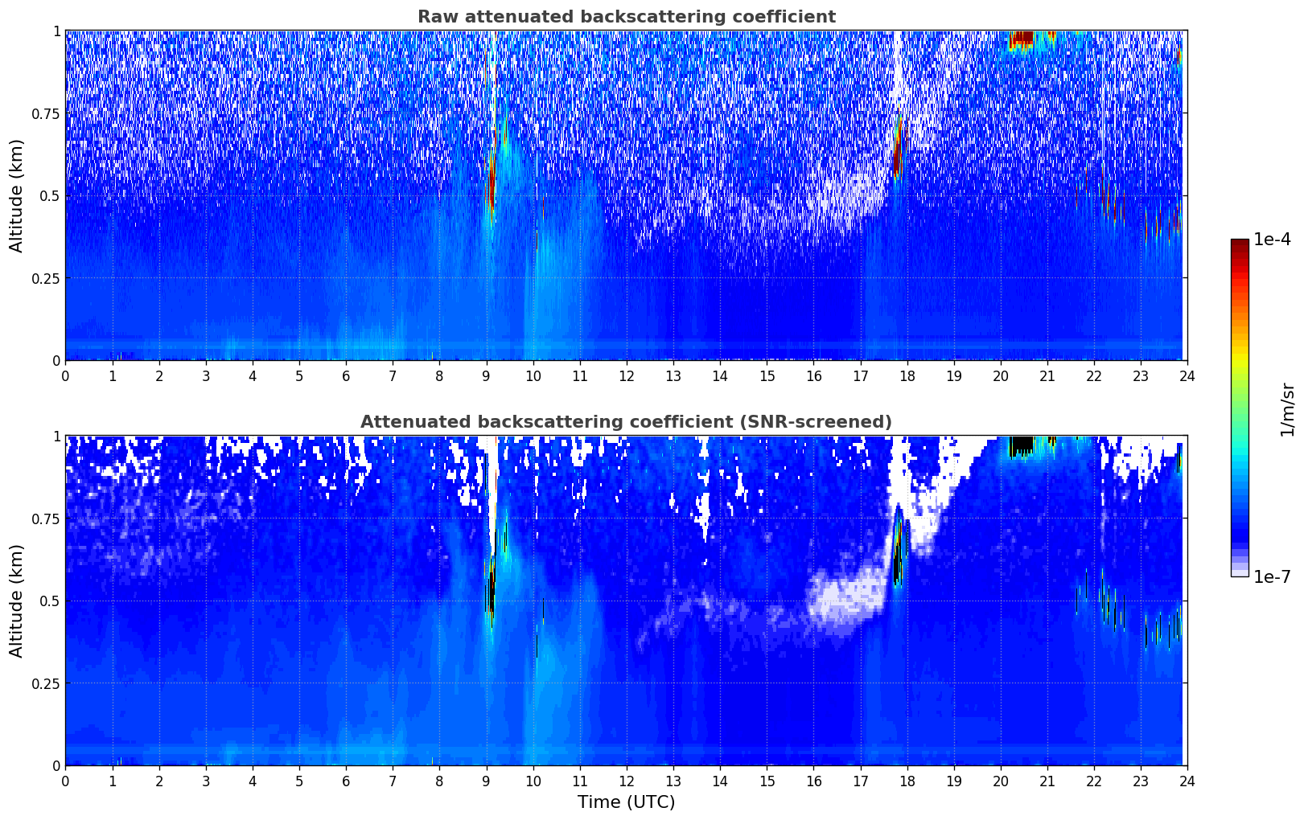Click the '1' altitude tick on top plot
This screenshot has height=820, width=1304.
tap(56, 31)
